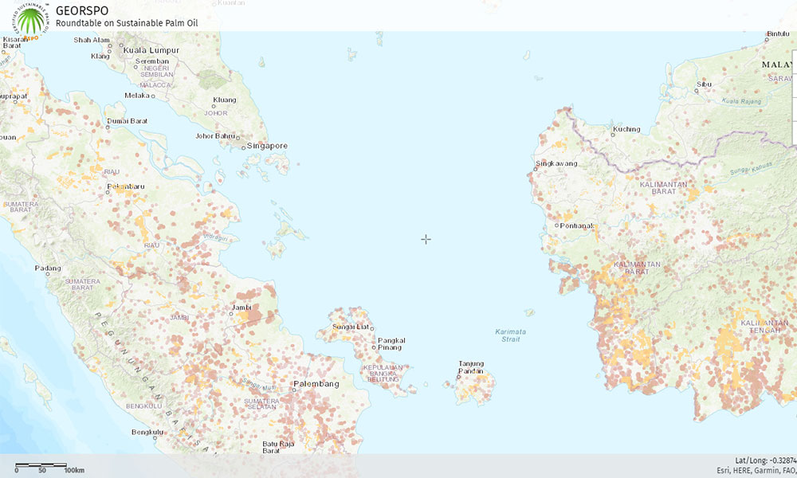
Task: Click the NEGERI SEMBILAN state label
Action: tap(157, 71)
